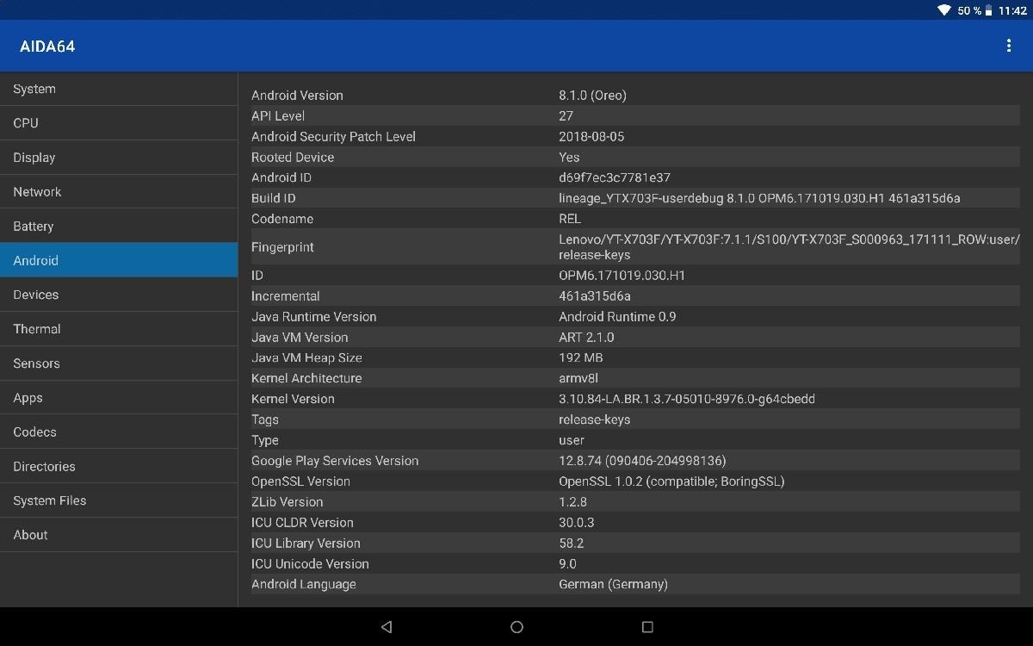Select the ICU Library Version value 58.2

tap(571, 544)
